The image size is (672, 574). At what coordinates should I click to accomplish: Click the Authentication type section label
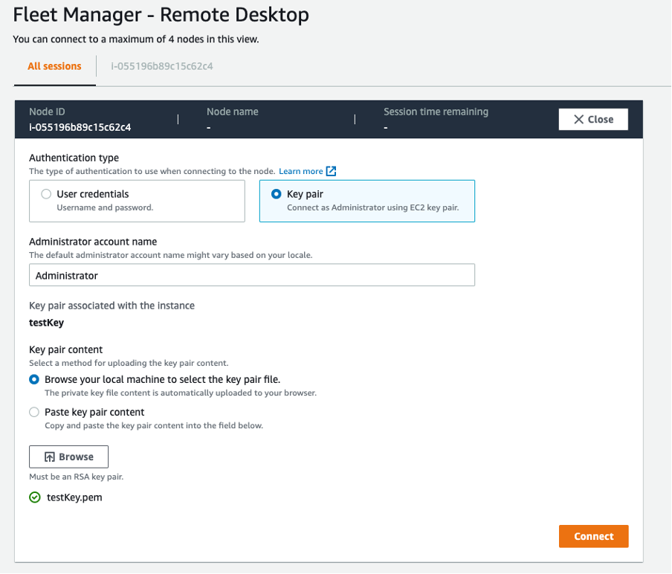point(74,158)
